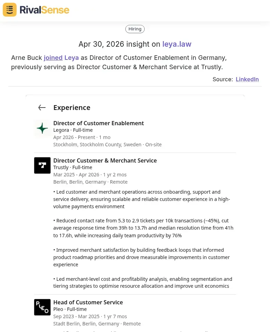Click the Pleo company logo thumbnail
This screenshot has height=332, width=270.
42,307
